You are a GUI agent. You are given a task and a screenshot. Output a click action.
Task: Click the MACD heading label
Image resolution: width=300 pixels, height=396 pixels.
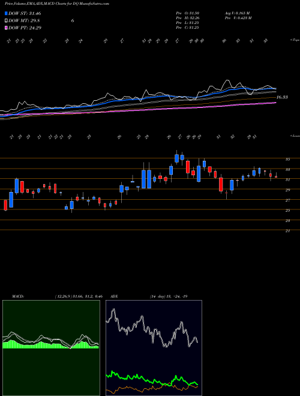[17, 296]
